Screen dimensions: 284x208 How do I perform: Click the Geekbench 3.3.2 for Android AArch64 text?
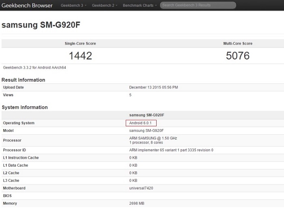(x=34, y=68)
